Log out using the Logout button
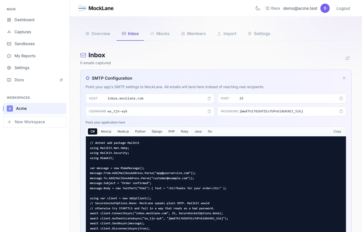The image size is (362, 232). pyautogui.click(x=343, y=8)
